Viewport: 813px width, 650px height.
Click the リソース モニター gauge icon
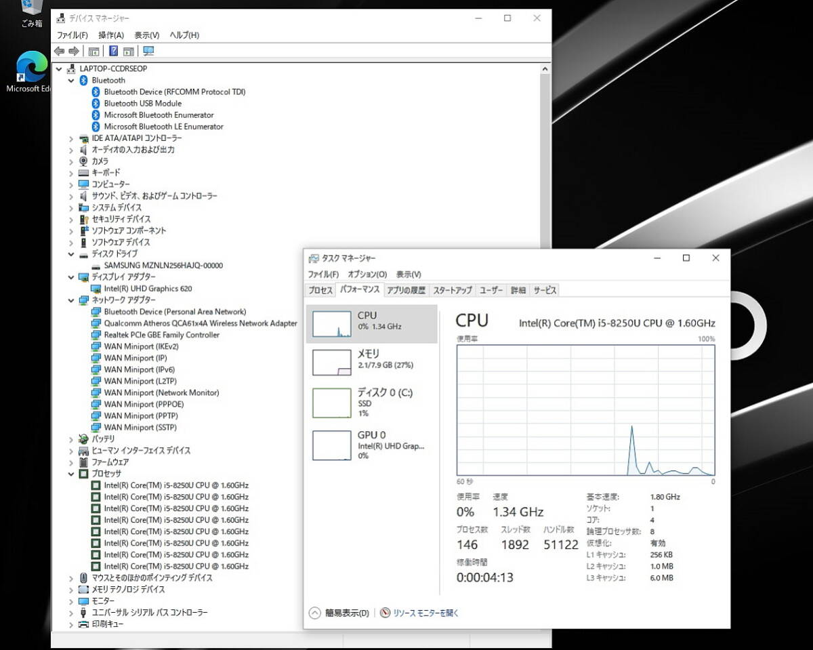click(x=385, y=613)
